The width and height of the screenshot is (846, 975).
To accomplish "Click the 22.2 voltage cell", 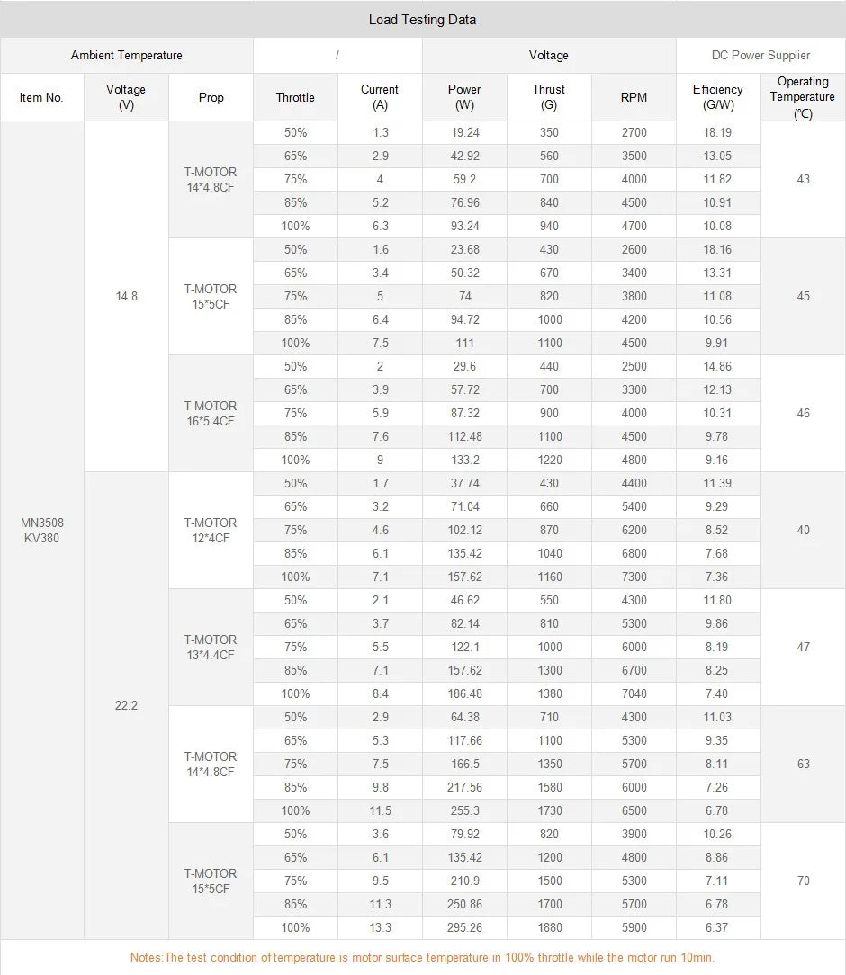I will pos(126,706).
